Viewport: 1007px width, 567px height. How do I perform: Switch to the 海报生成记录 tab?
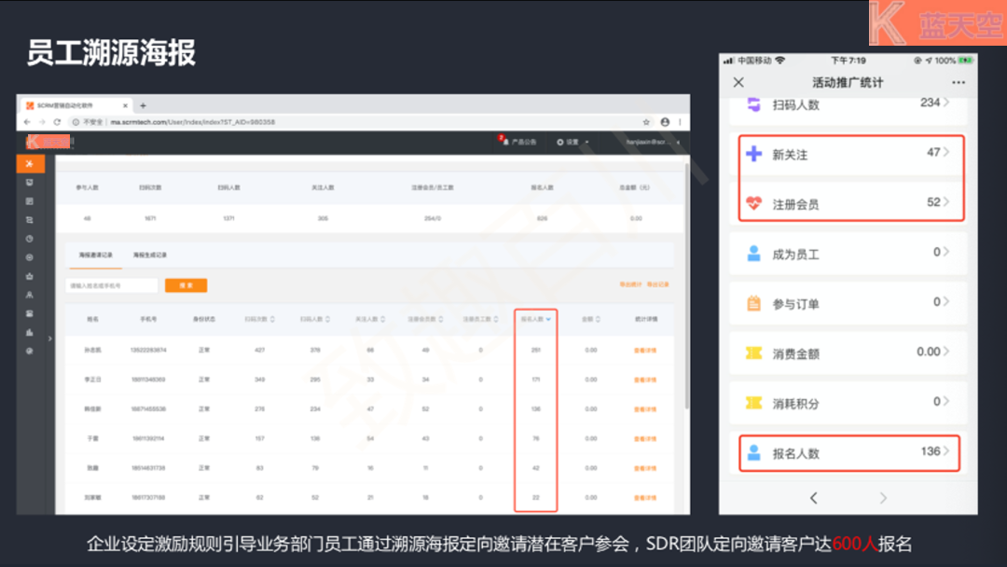click(x=149, y=255)
